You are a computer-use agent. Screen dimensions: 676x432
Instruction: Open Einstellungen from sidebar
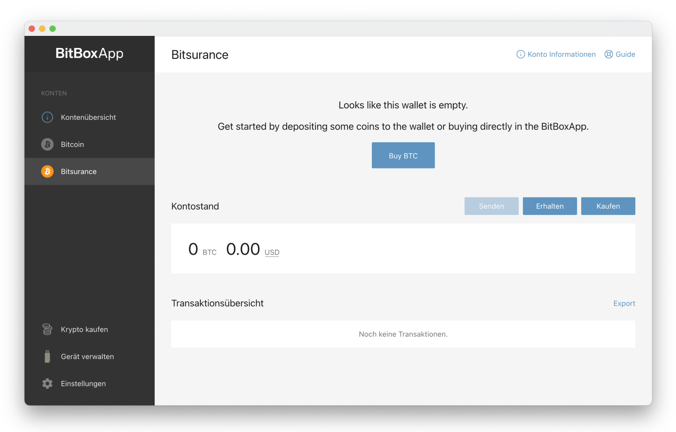[89, 383]
